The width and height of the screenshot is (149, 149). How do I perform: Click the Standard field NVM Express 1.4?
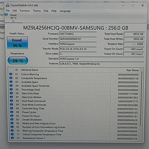101,59
